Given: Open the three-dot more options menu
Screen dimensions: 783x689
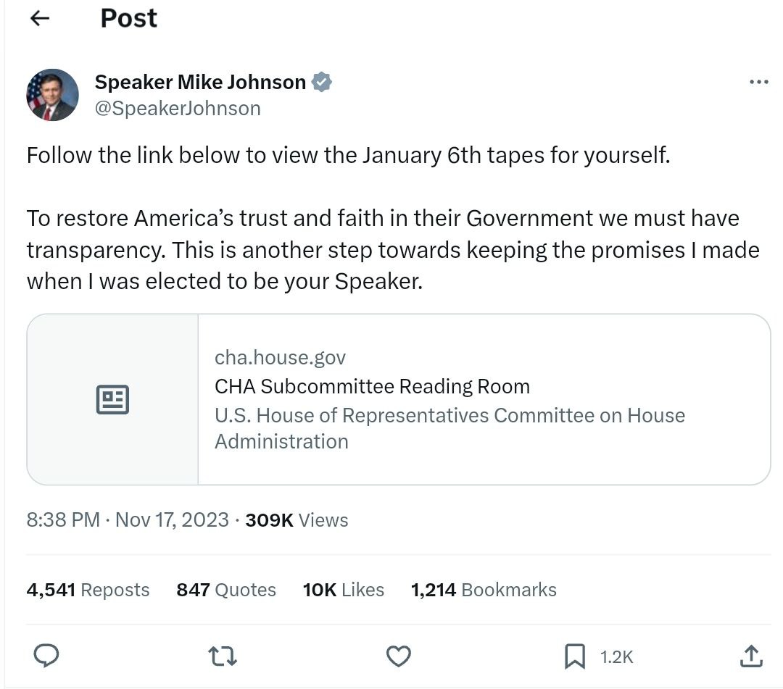Looking at the screenshot, I should (x=758, y=82).
